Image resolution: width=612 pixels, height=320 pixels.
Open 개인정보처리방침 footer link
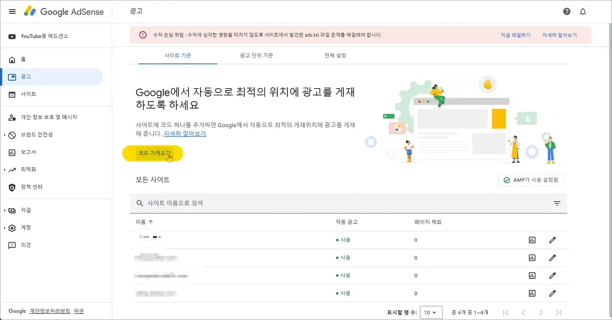[x=50, y=311]
